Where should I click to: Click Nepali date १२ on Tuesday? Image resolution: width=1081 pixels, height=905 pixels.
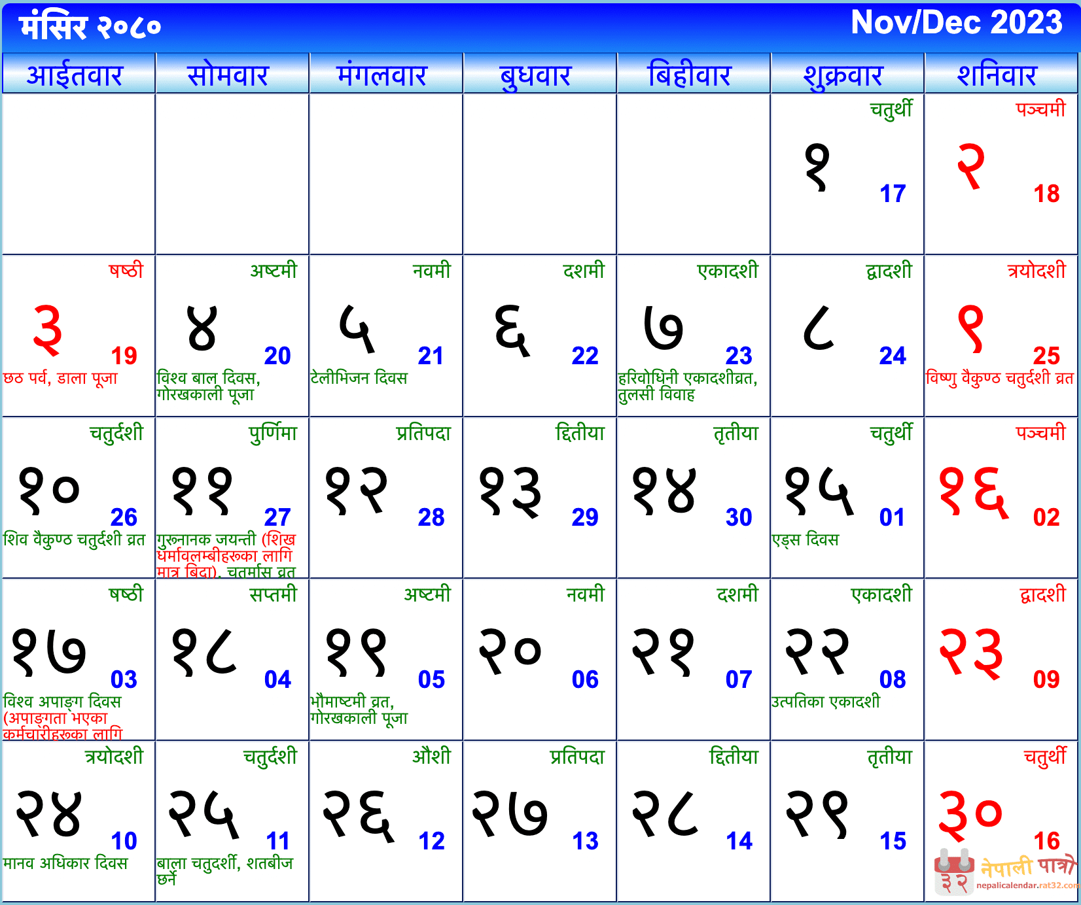357,491
